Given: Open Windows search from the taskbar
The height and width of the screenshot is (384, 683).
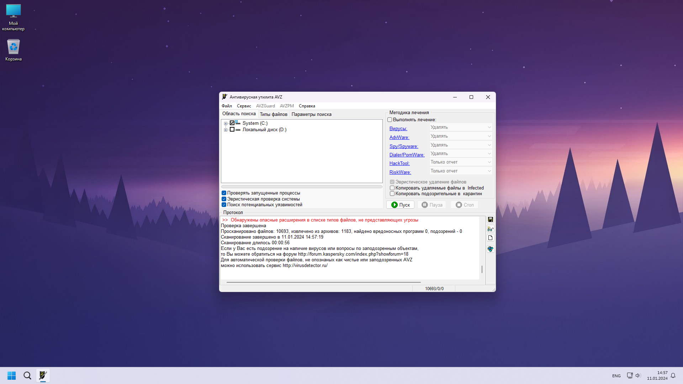Looking at the screenshot, I should point(27,375).
